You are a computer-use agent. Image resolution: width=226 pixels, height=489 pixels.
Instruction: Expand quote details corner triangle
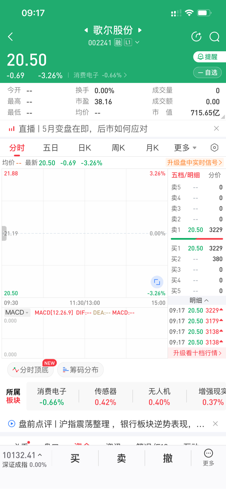pos(223,117)
